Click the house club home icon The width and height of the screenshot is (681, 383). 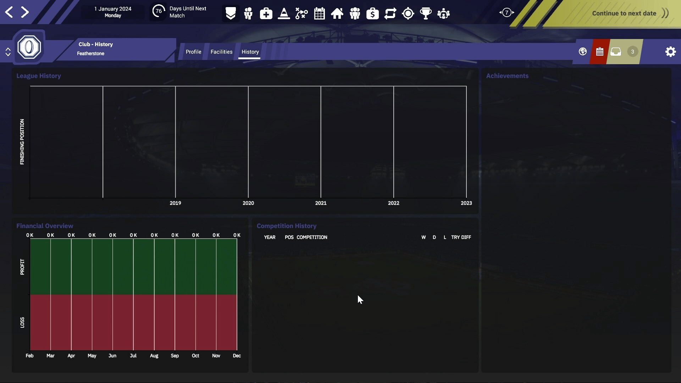pyautogui.click(x=337, y=14)
